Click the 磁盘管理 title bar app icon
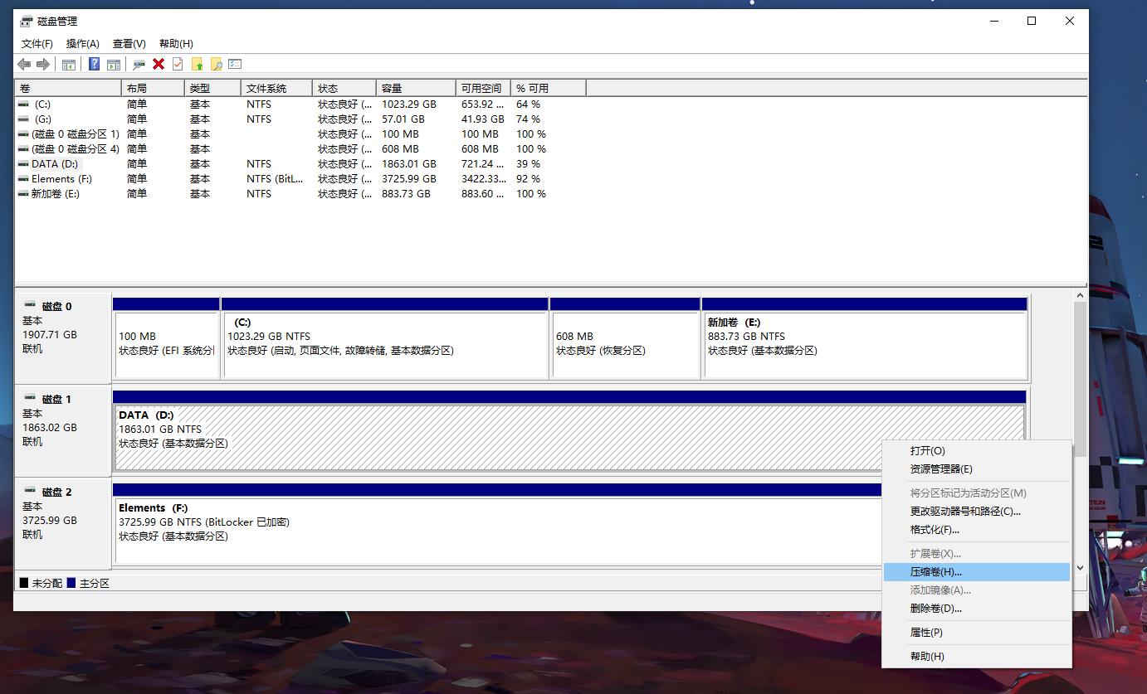The width and height of the screenshot is (1147, 694). coord(27,21)
